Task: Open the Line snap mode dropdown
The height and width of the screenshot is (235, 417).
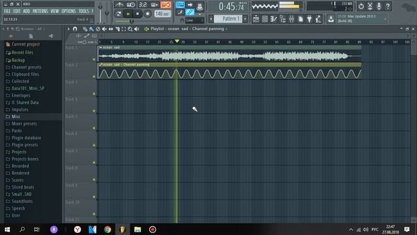Action: point(194,20)
